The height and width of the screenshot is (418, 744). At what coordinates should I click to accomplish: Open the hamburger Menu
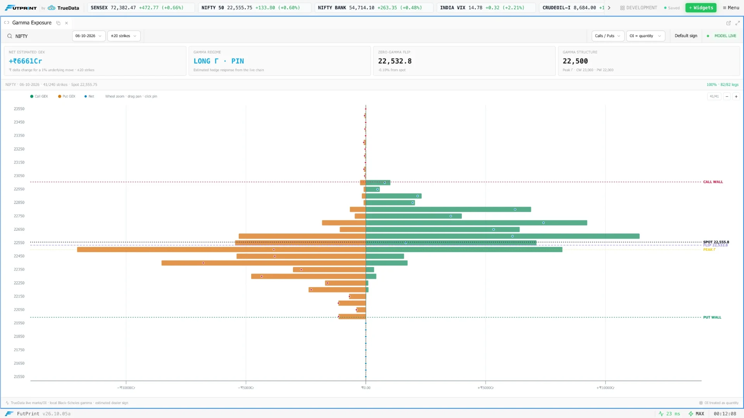[x=731, y=8]
